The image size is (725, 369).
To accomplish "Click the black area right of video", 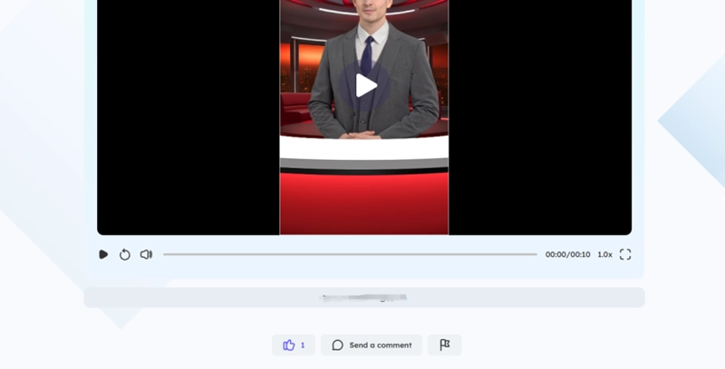I will (x=540, y=118).
